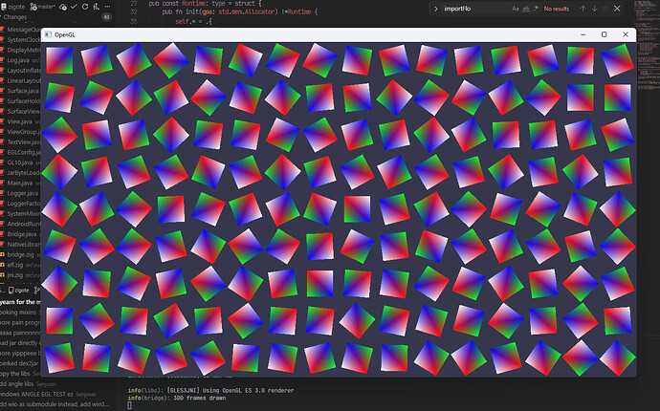Select the Log.java changed file

20,60
